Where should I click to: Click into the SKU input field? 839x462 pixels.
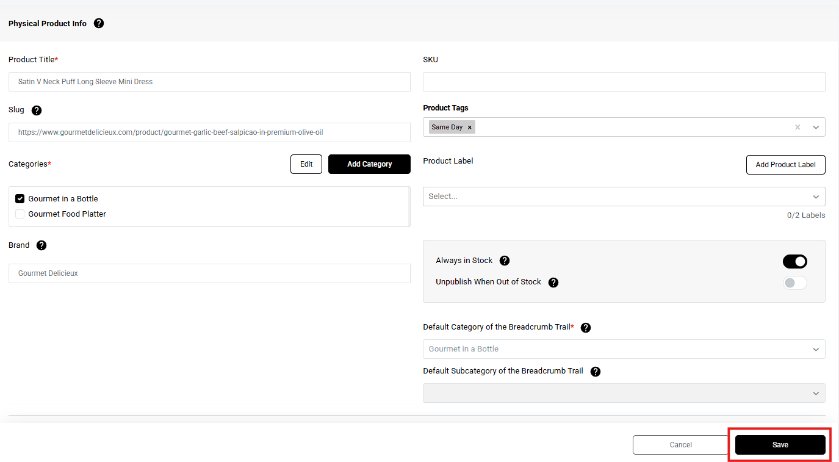[x=624, y=82]
